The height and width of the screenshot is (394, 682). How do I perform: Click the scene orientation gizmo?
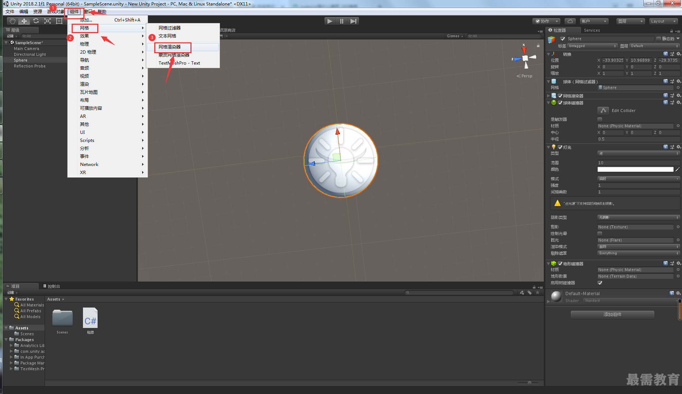point(525,58)
